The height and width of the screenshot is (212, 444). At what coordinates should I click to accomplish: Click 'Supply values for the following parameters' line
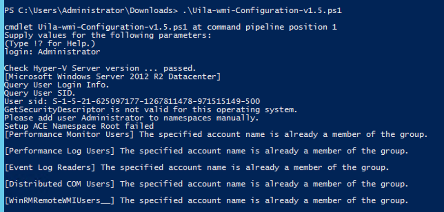(x=108, y=35)
